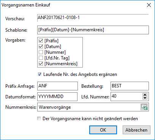Open the Nummernkreis selection icon

(x=144, y=107)
